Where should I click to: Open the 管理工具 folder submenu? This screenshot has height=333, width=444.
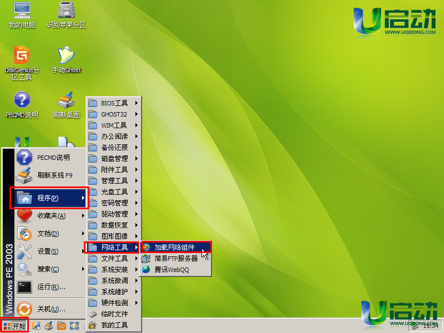[x=114, y=181]
